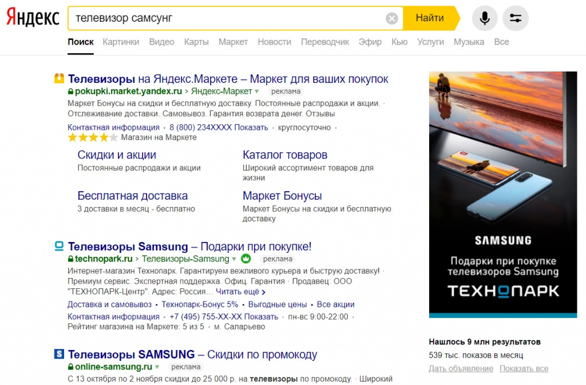
Task: Click the green crown badge next to technopark.ru
Action: click(246, 259)
